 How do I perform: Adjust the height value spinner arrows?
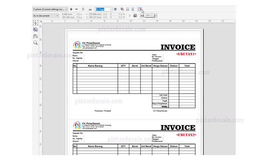coord(105,17)
